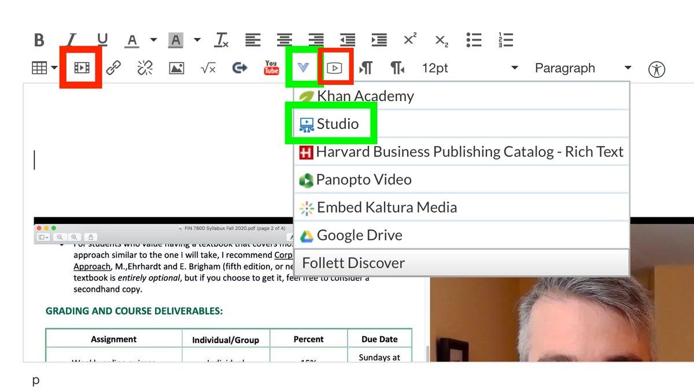Viewport: 694px width, 390px height.
Task: Click the Follett Discover entry
Action: 353,263
